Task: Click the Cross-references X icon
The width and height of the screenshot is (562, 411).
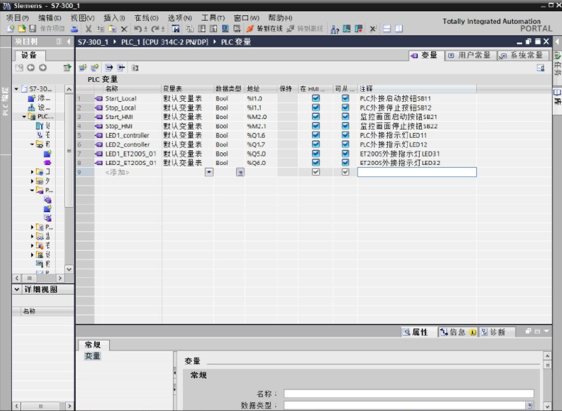Action: [x=372, y=29]
